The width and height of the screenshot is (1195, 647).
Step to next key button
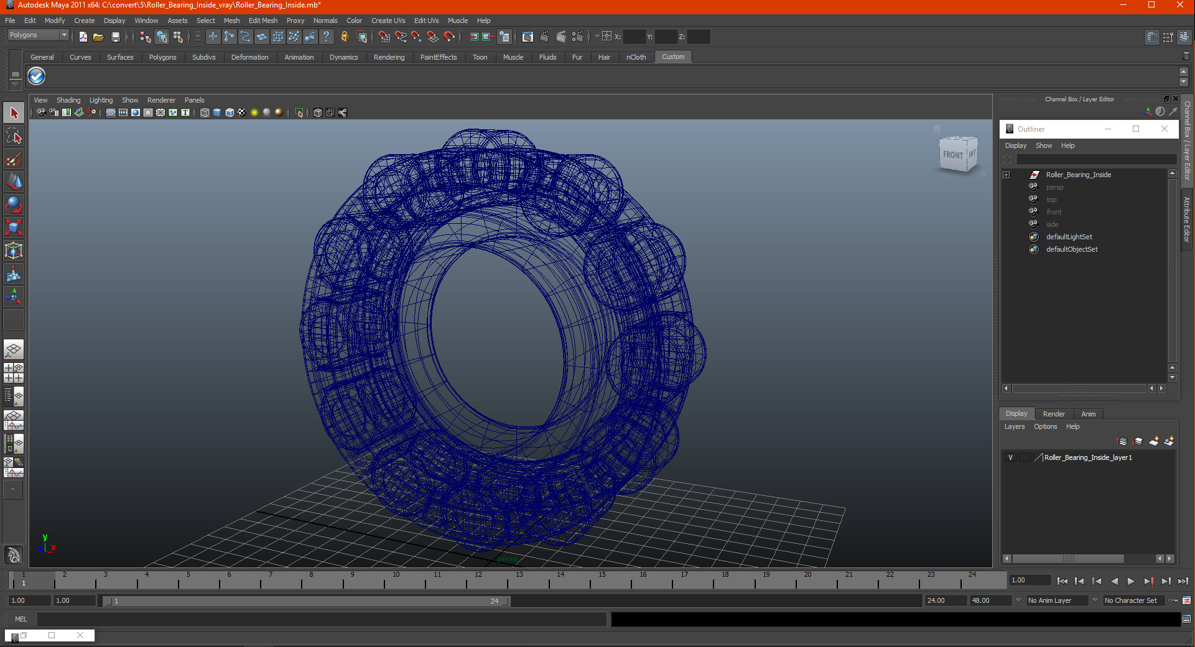pos(1148,581)
